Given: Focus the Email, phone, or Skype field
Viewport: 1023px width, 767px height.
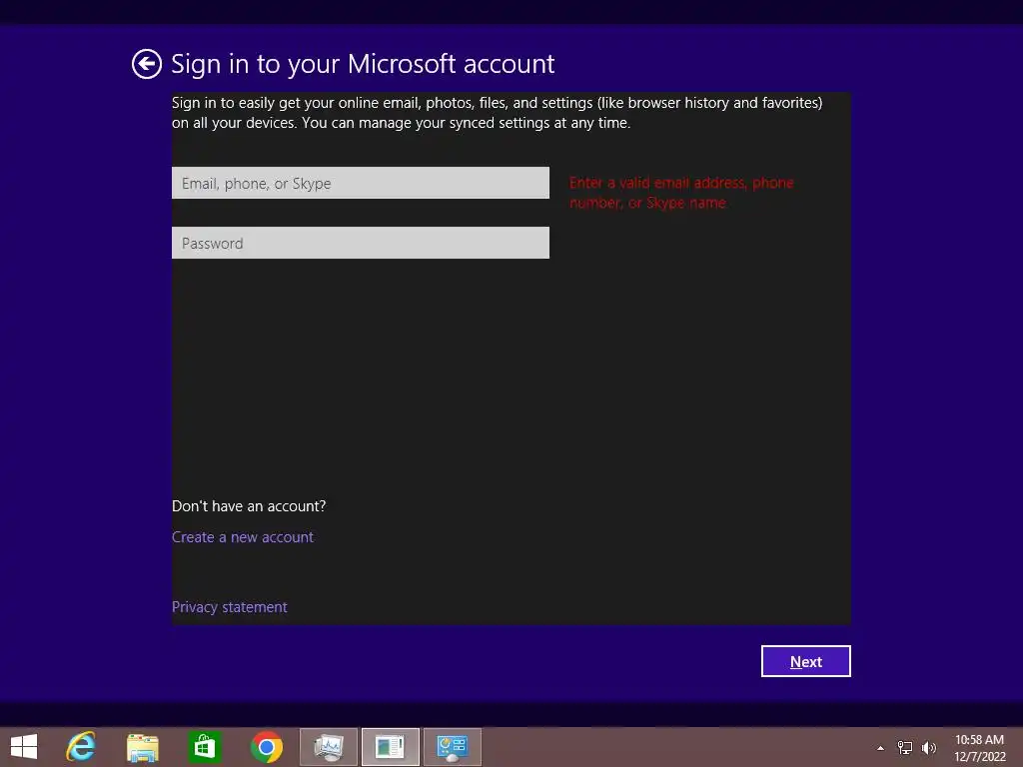Looking at the screenshot, I should tap(360, 183).
